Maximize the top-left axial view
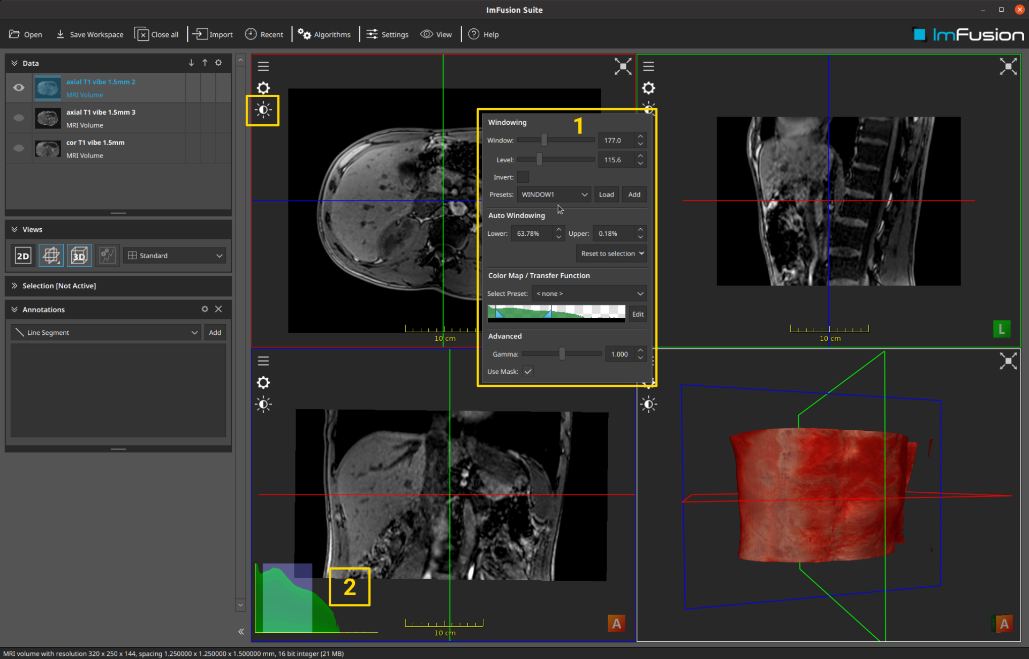The width and height of the screenshot is (1029, 659). tap(623, 66)
